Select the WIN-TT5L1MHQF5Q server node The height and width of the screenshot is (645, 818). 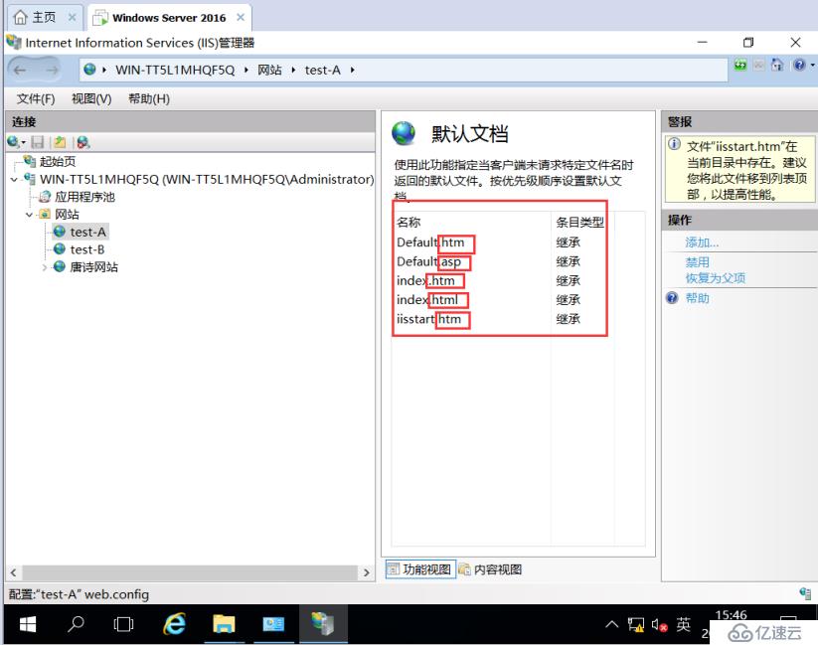point(207,179)
